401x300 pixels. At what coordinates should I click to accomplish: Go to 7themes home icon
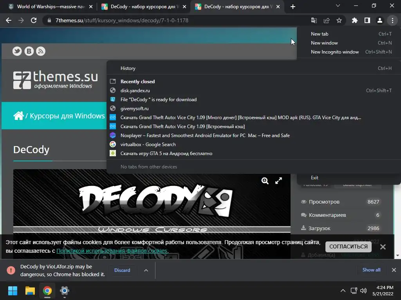18,116
